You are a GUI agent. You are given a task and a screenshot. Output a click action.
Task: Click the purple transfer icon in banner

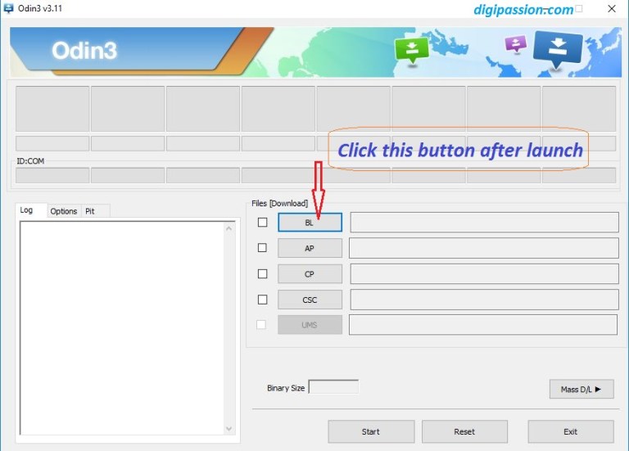[516, 43]
